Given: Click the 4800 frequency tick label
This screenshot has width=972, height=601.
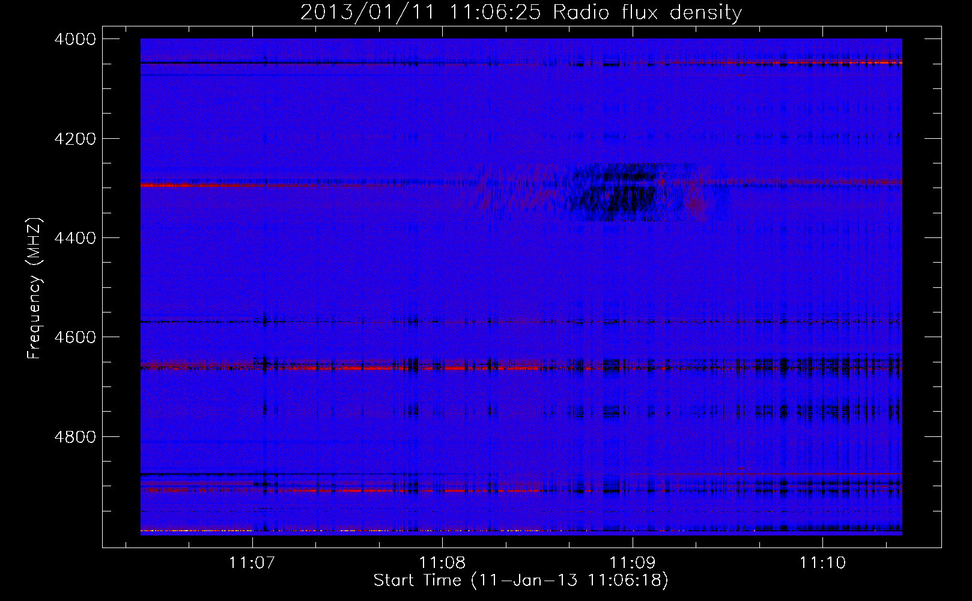Looking at the screenshot, I should 75,437.
